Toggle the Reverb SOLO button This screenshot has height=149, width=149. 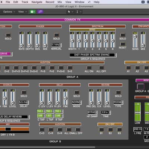pyautogui.click(x=118, y=92)
